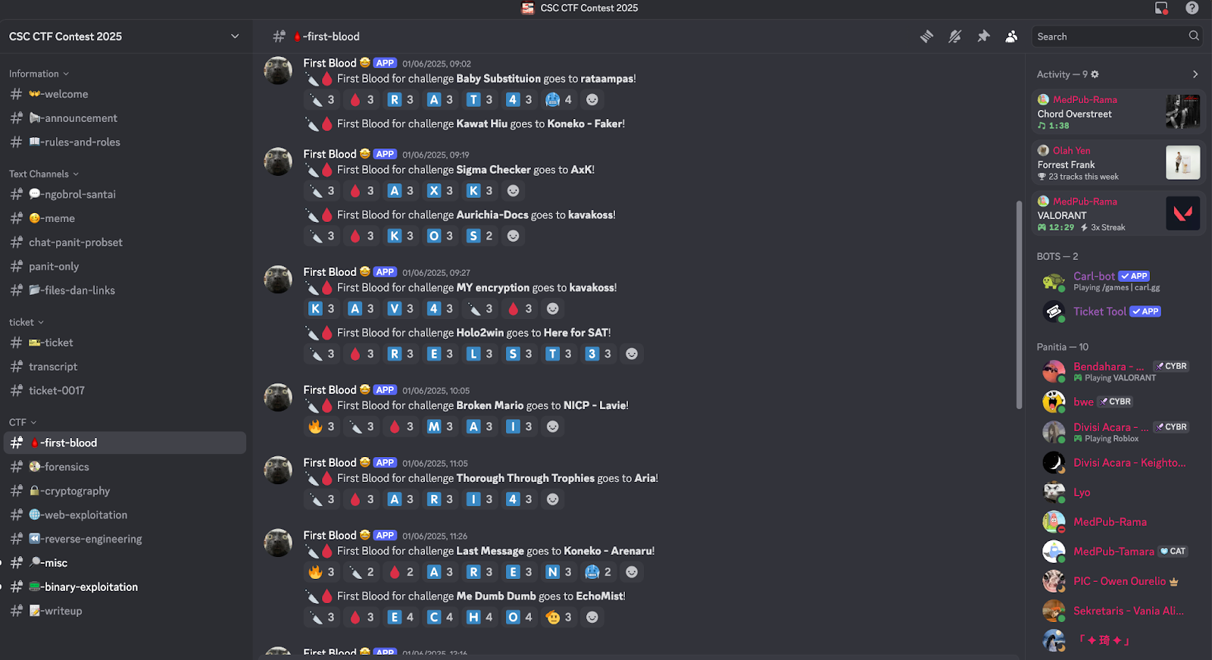The width and height of the screenshot is (1212, 660).
Task: Open the Inbox icon in title bar
Action: pyautogui.click(x=1161, y=8)
